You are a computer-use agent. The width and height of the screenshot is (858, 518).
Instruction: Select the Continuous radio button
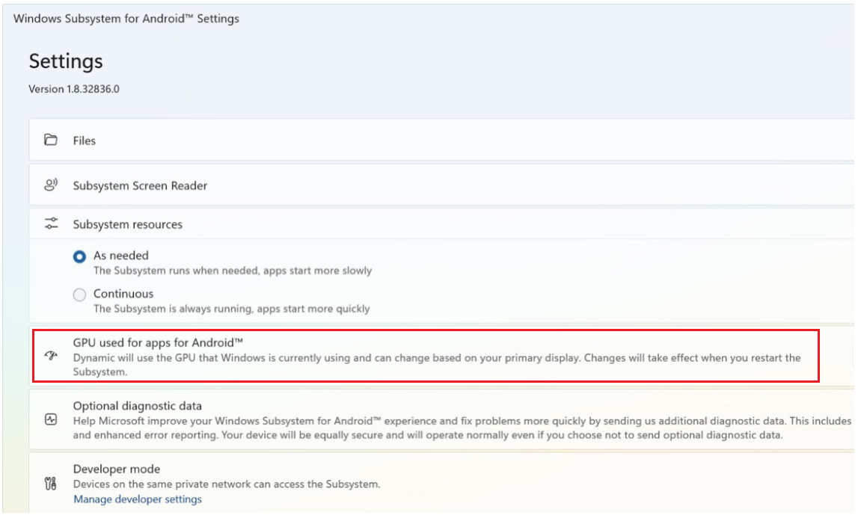(x=79, y=295)
